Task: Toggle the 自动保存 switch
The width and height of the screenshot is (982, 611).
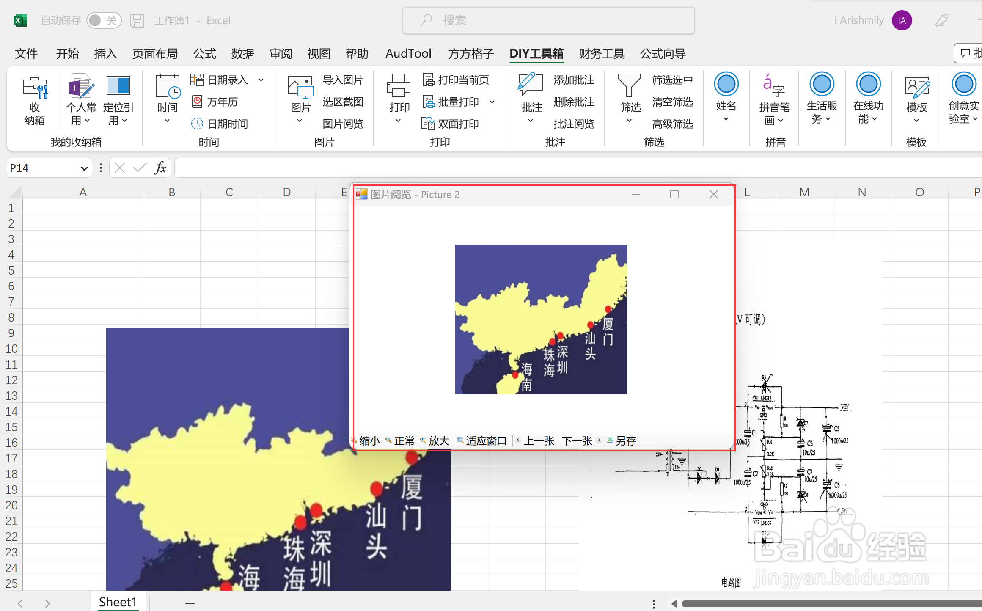Action: pyautogui.click(x=104, y=20)
